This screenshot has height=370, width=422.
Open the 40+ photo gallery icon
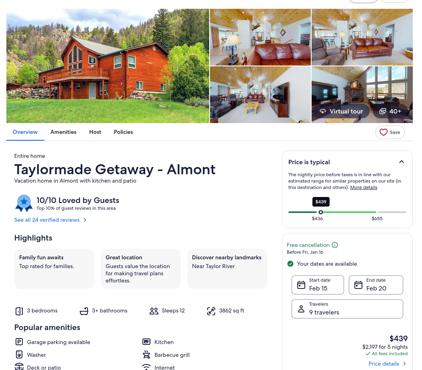[x=383, y=111]
